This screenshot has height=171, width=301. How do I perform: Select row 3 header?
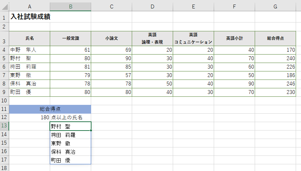click(x=4, y=38)
